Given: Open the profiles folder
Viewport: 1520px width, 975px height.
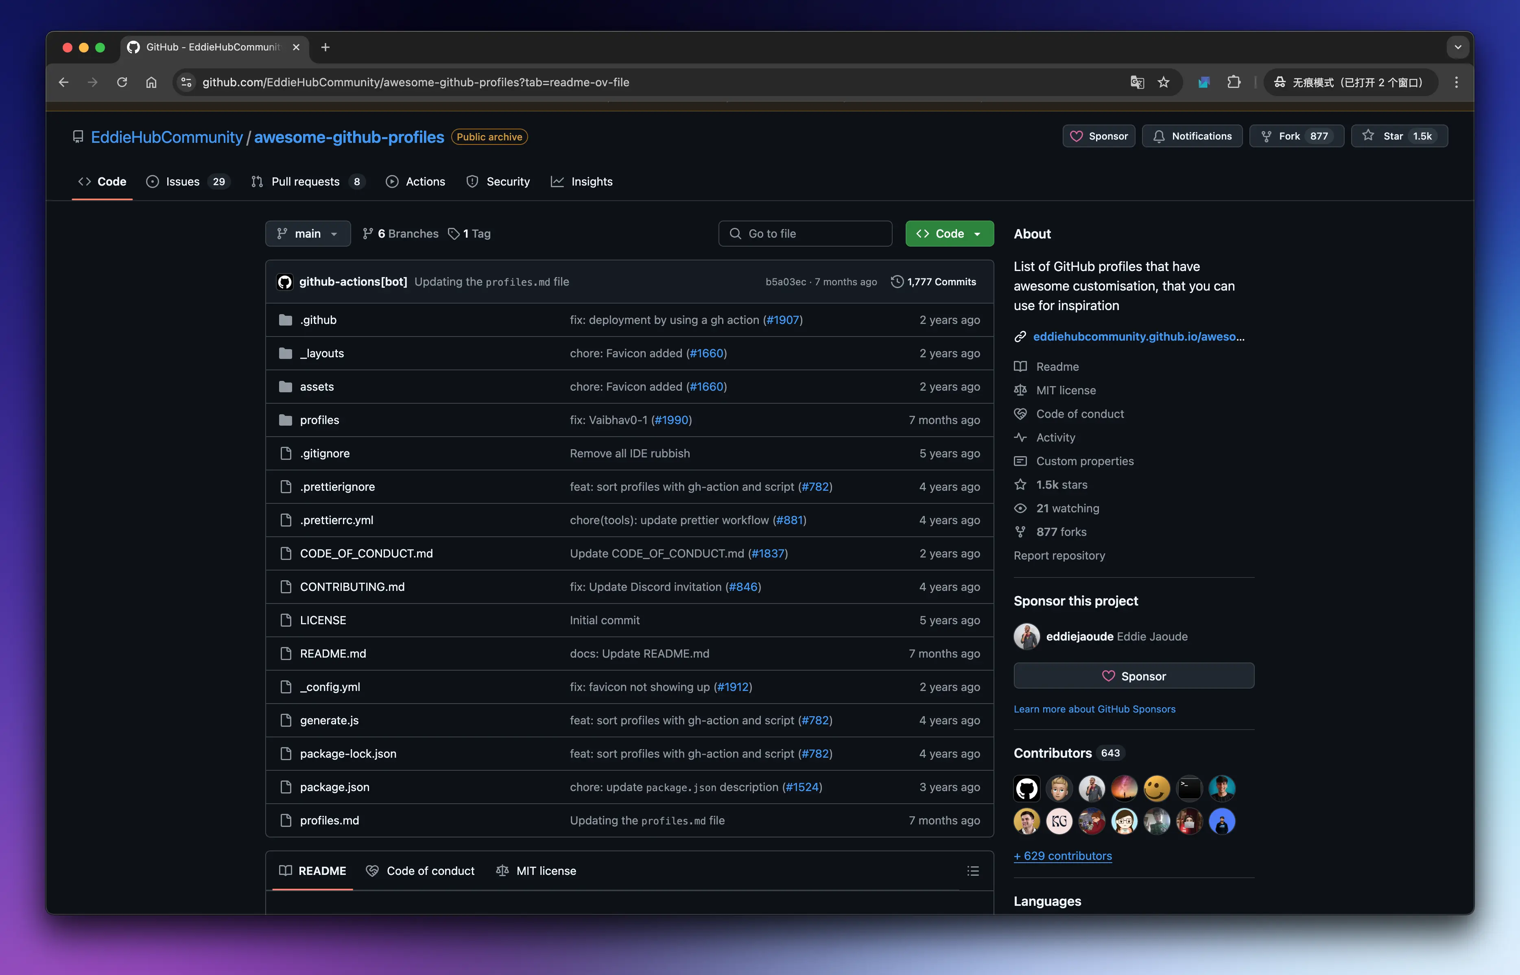Looking at the screenshot, I should tap(319, 420).
